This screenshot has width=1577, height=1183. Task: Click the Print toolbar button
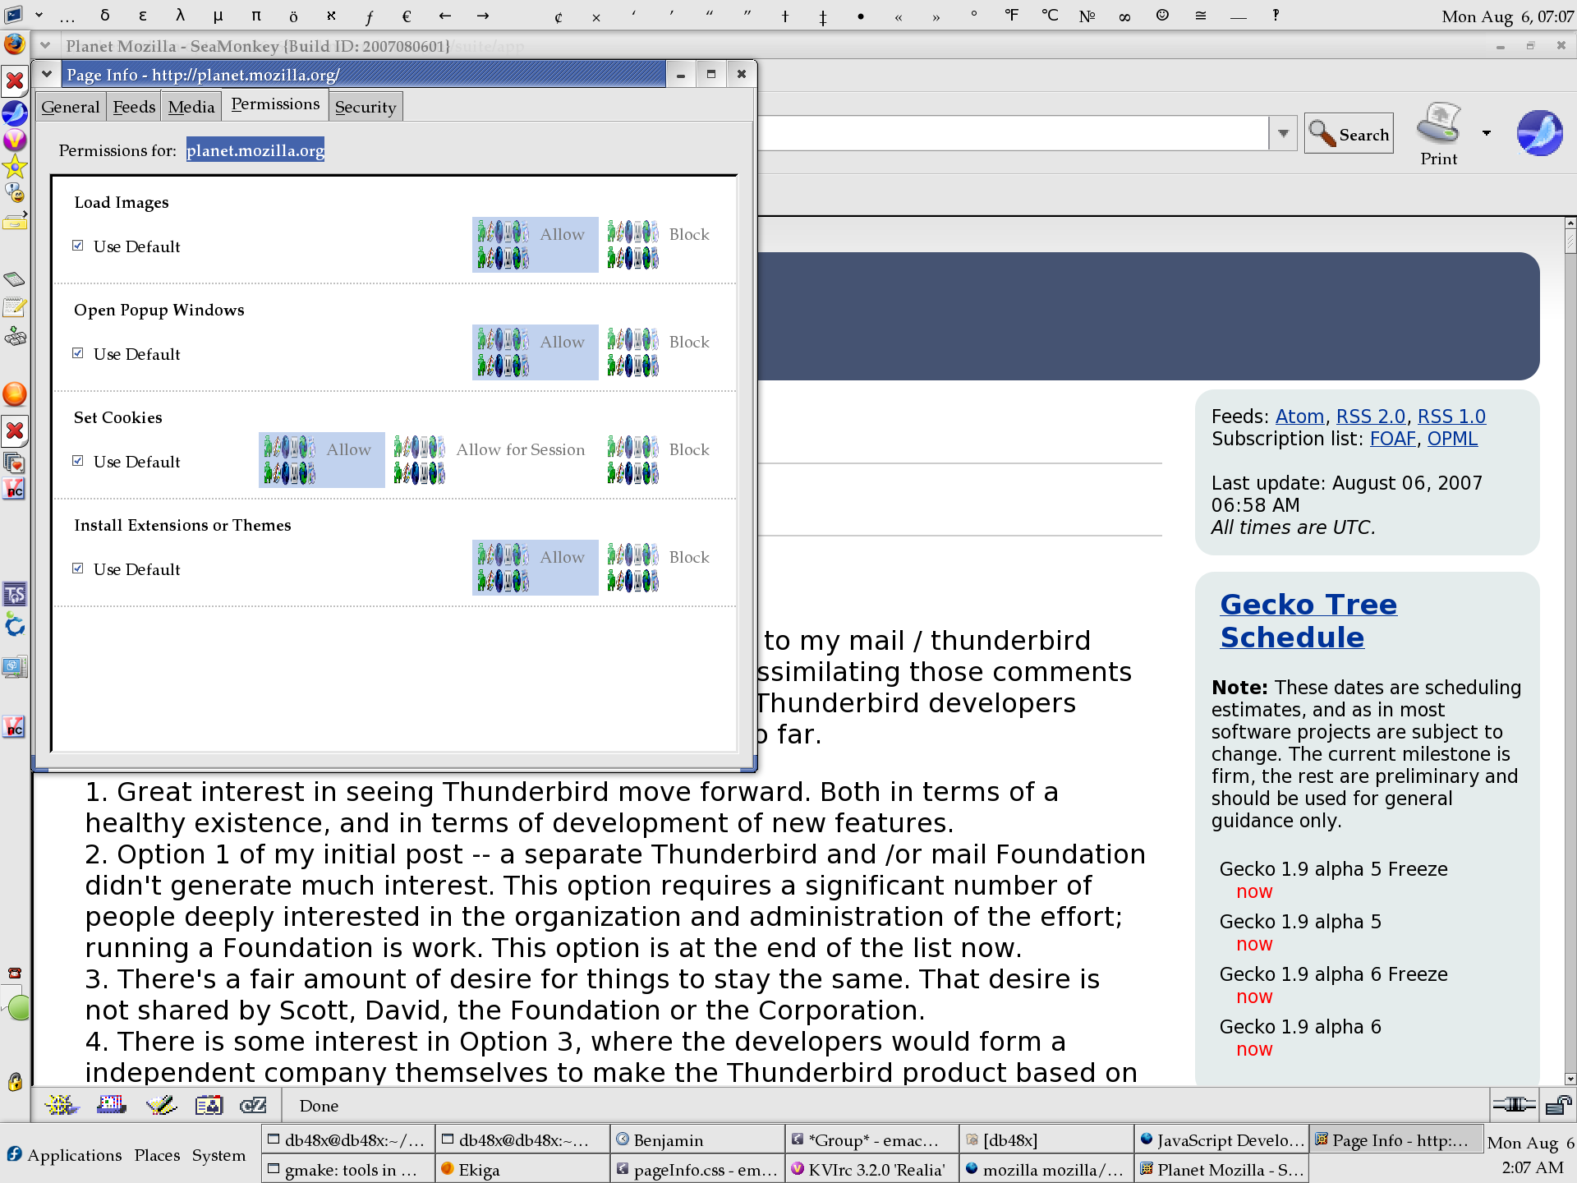1439,135
